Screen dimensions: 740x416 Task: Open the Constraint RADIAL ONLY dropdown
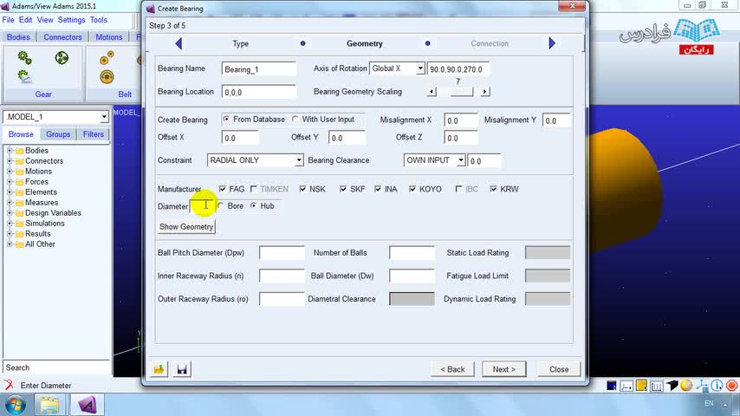pos(299,160)
